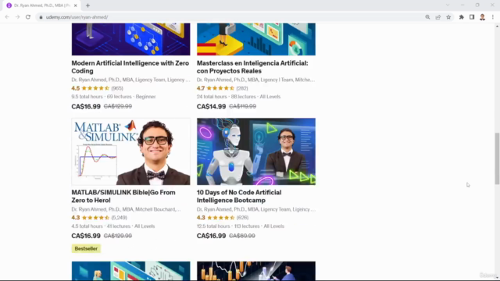Open the browser extensions puzzle icon
500x281 pixels.
click(462, 17)
